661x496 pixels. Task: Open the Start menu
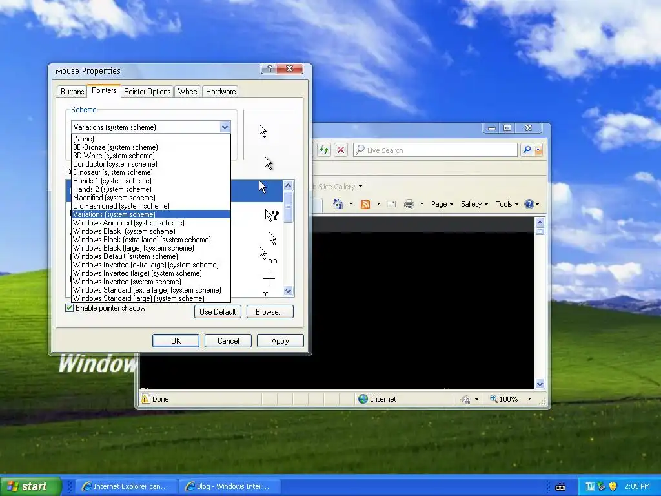pos(30,486)
